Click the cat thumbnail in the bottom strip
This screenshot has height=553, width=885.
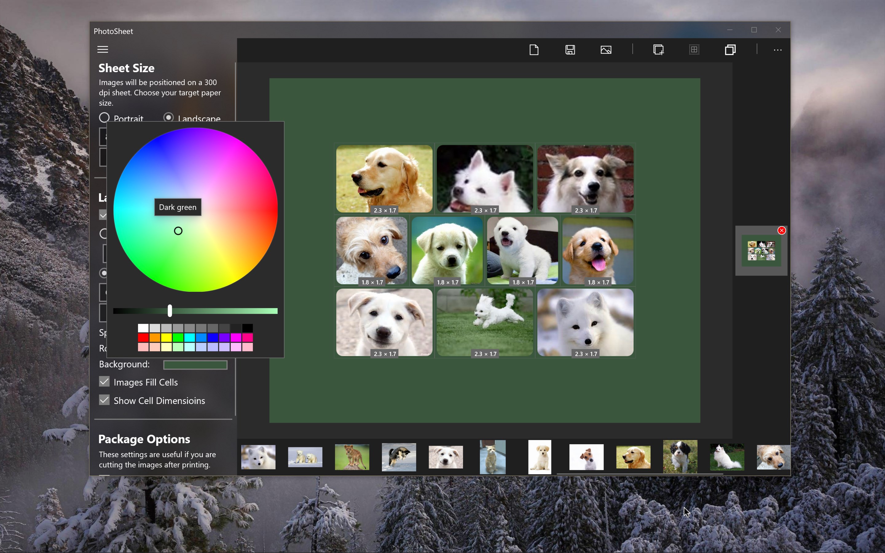tap(492, 457)
